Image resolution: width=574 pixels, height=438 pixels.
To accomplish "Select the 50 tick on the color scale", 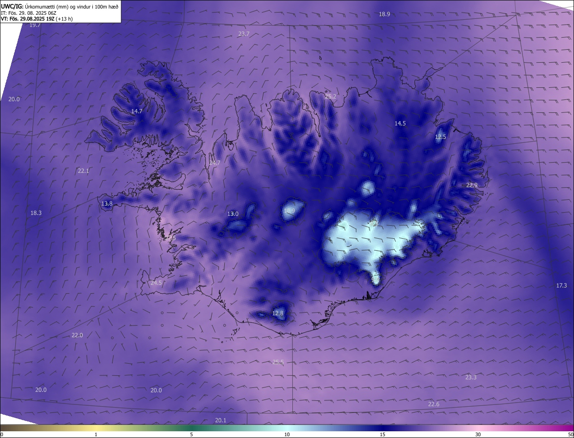I will [x=570, y=434].
